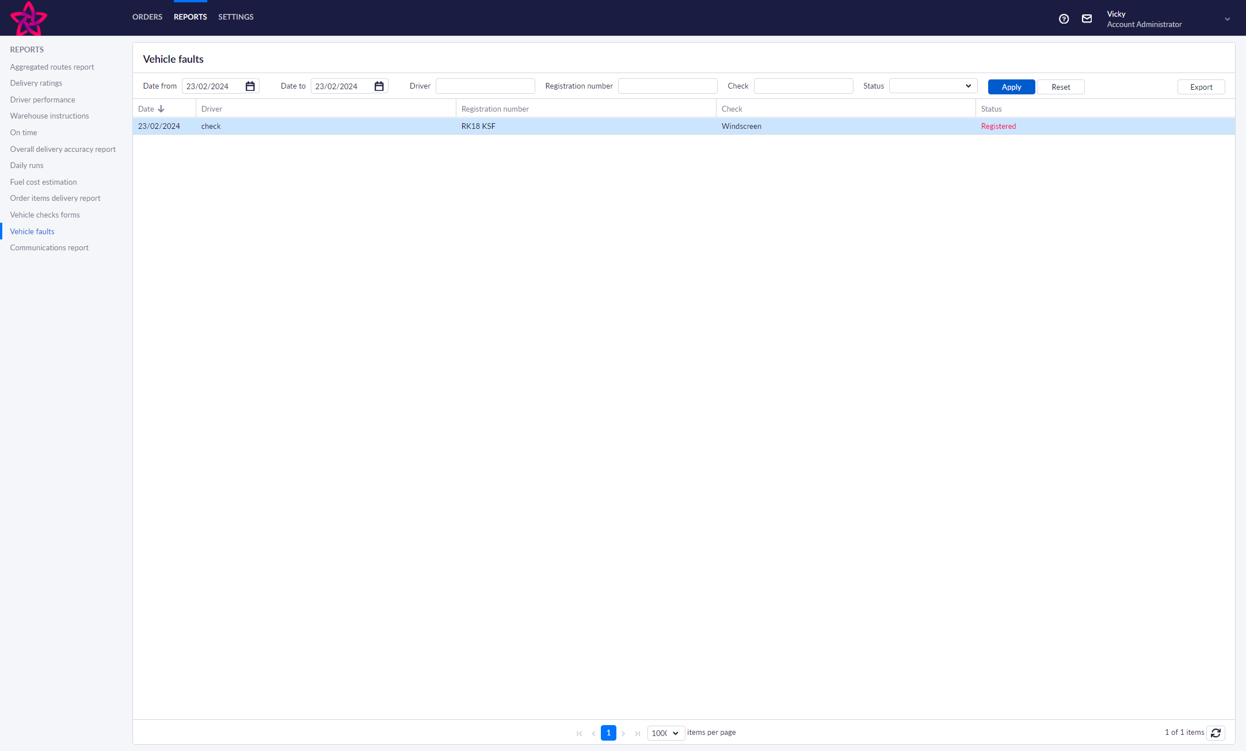This screenshot has width=1246, height=751.
Task: Open Communications report
Action: (x=49, y=248)
